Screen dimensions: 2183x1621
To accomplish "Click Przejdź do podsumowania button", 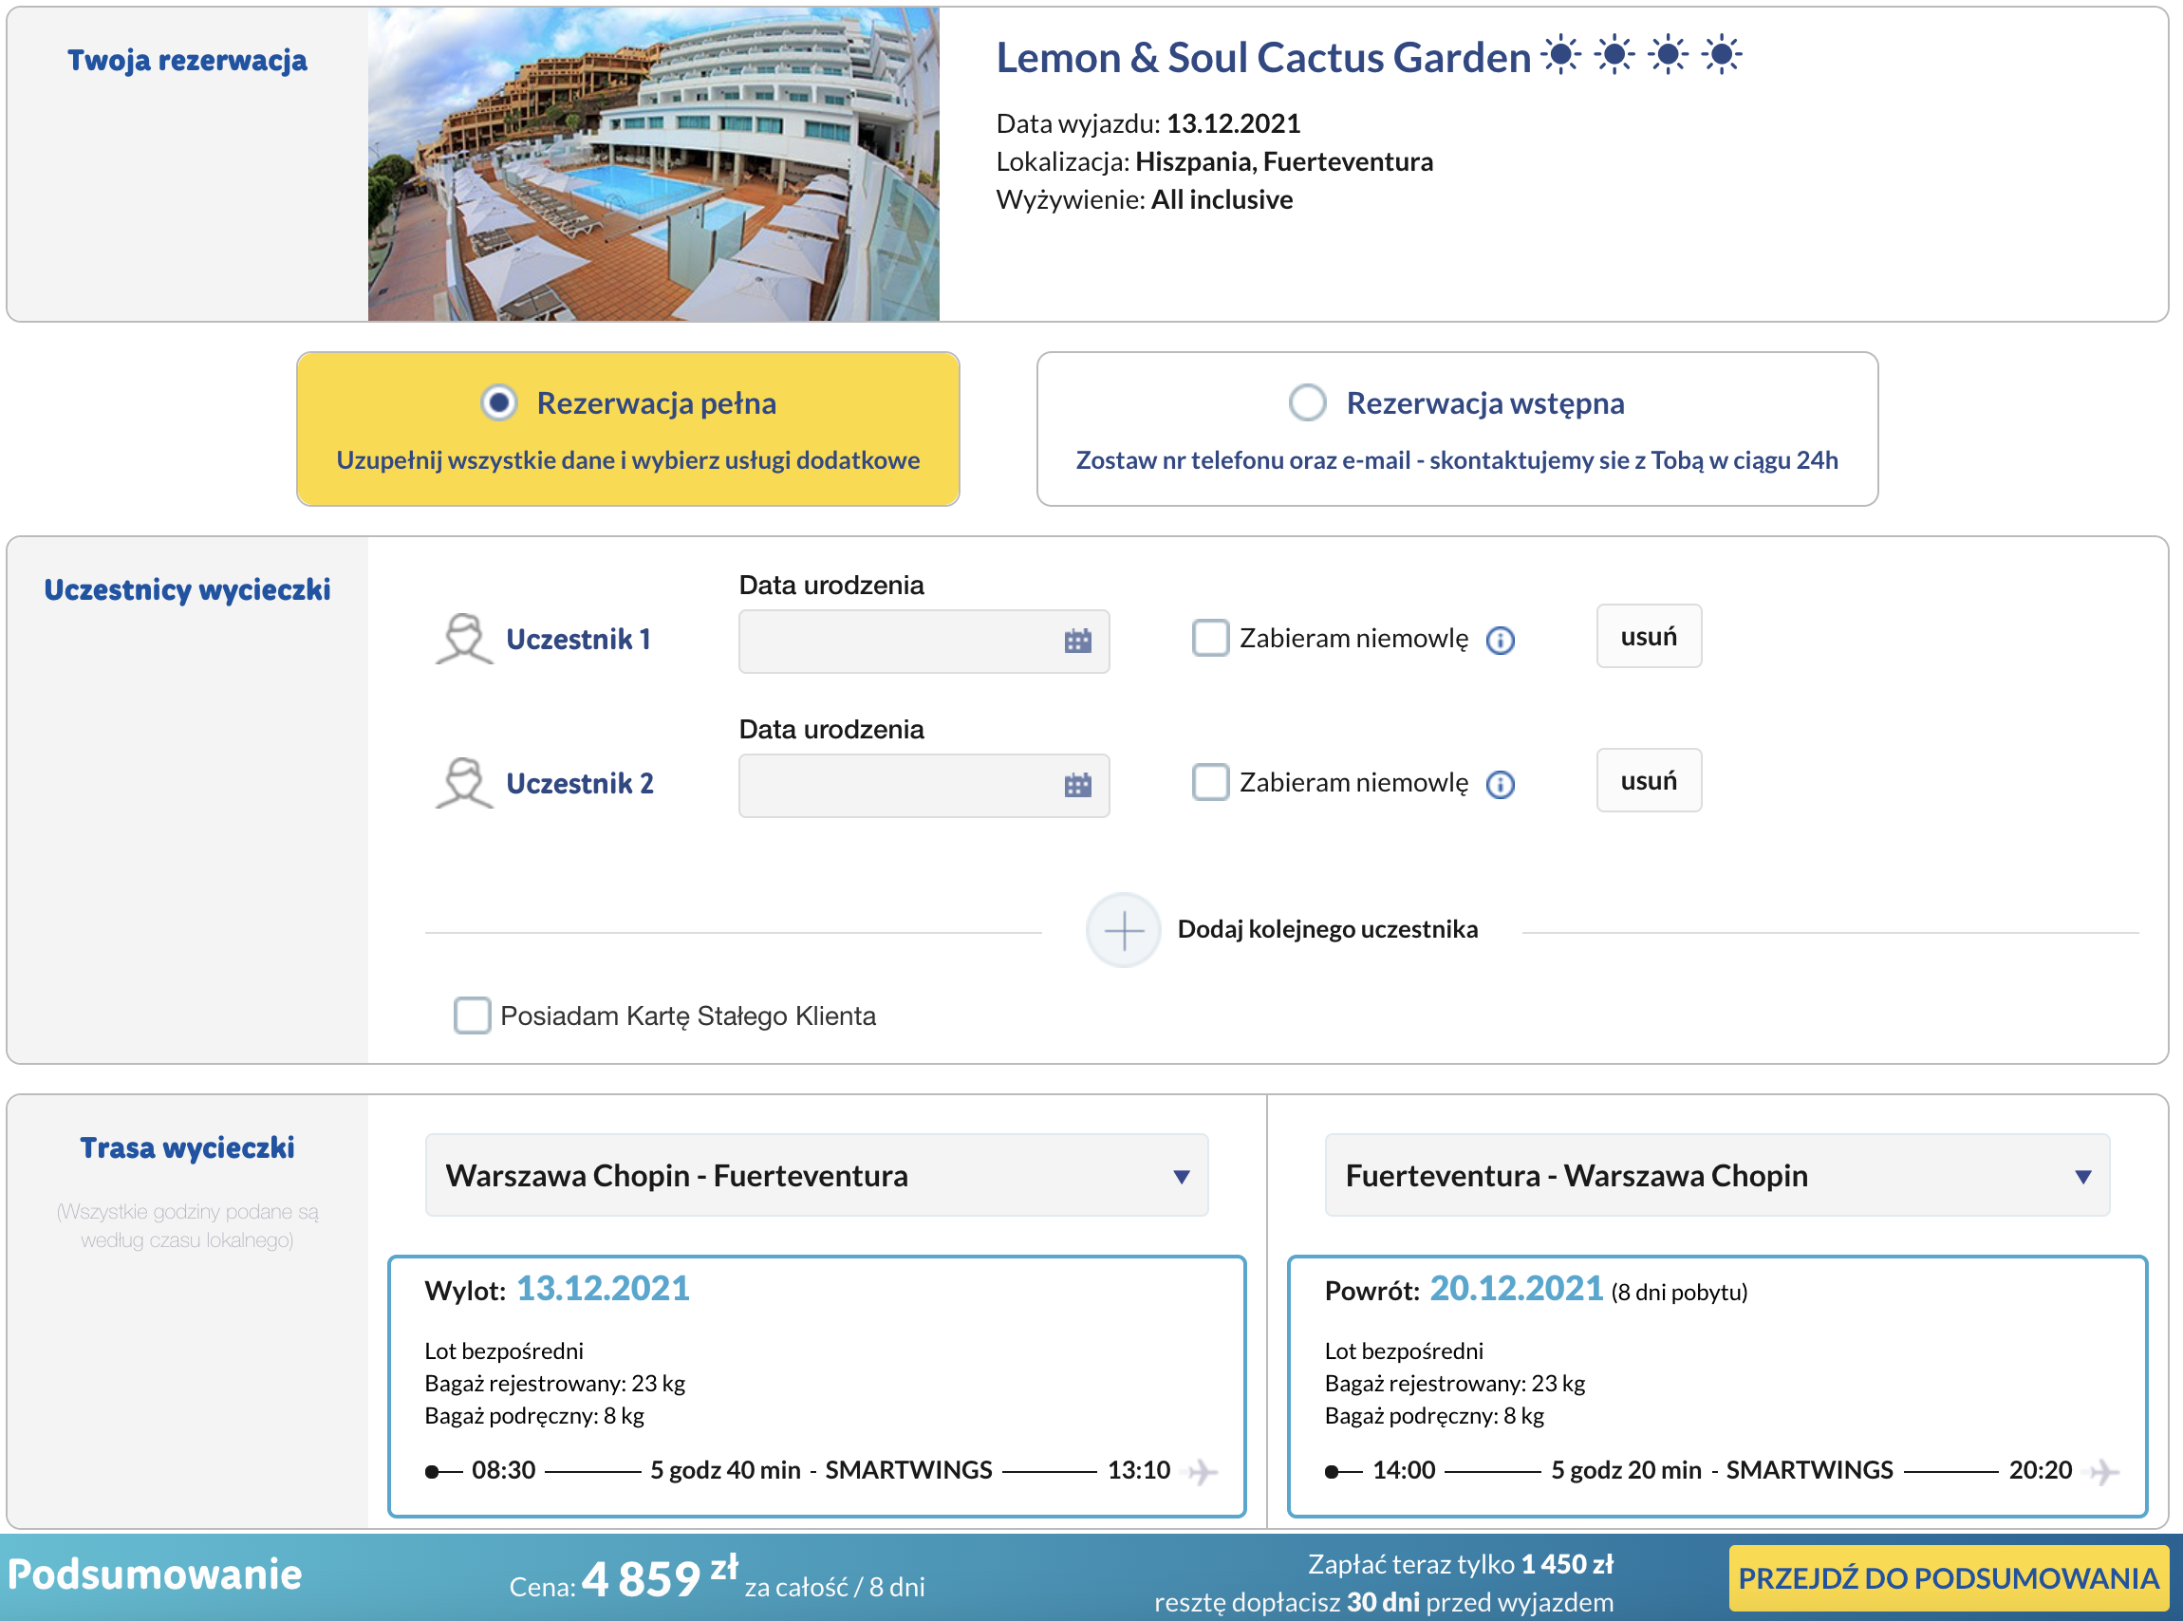I will pos(1948,1578).
